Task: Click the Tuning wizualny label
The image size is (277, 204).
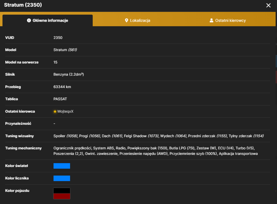Action: 19,136
